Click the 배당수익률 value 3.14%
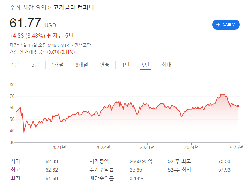251x185 pixels. (137, 178)
